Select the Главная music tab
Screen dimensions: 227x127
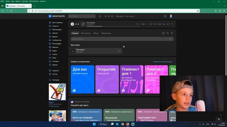[75, 33]
